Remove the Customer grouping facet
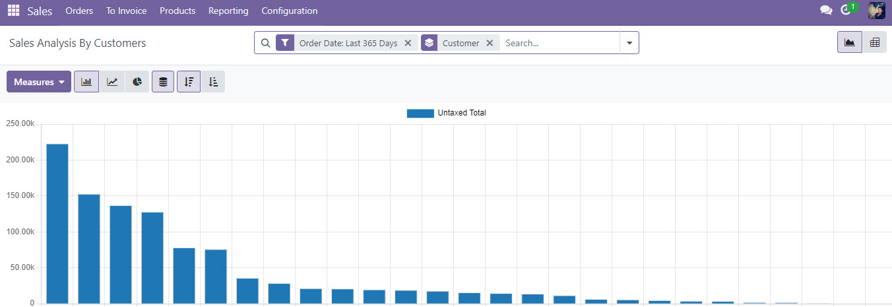 tap(490, 43)
